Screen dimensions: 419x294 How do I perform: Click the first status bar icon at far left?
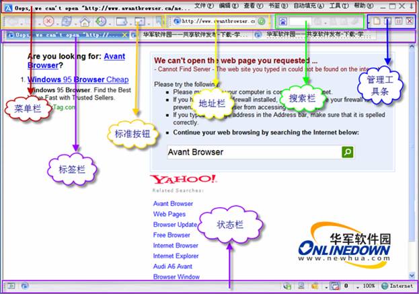pos(11,286)
